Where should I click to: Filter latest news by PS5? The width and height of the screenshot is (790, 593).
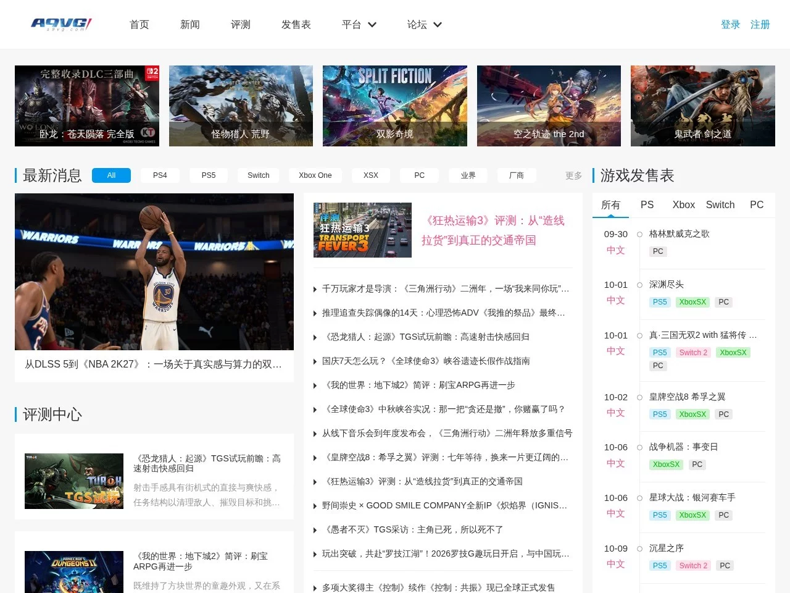(x=209, y=175)
